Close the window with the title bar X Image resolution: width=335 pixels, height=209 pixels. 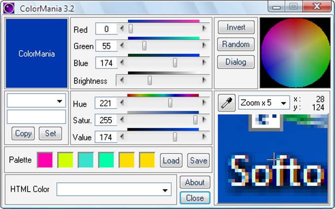pos(317,6)
